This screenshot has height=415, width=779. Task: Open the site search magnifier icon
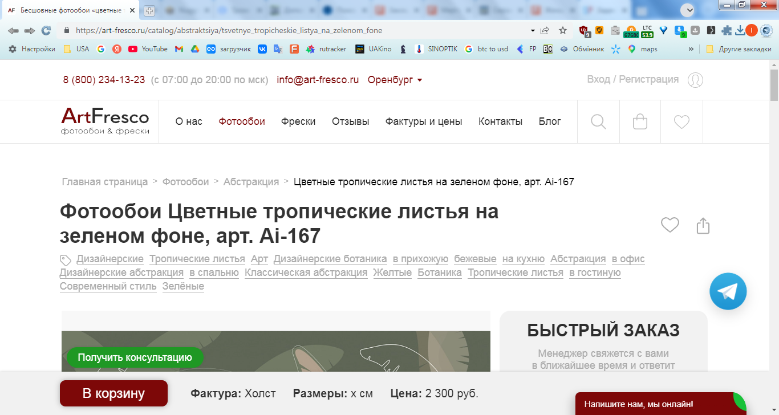pos(598,121)
